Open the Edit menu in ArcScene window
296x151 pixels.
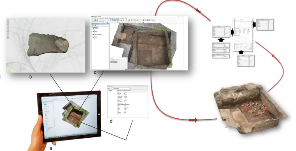tap(95, 18)
